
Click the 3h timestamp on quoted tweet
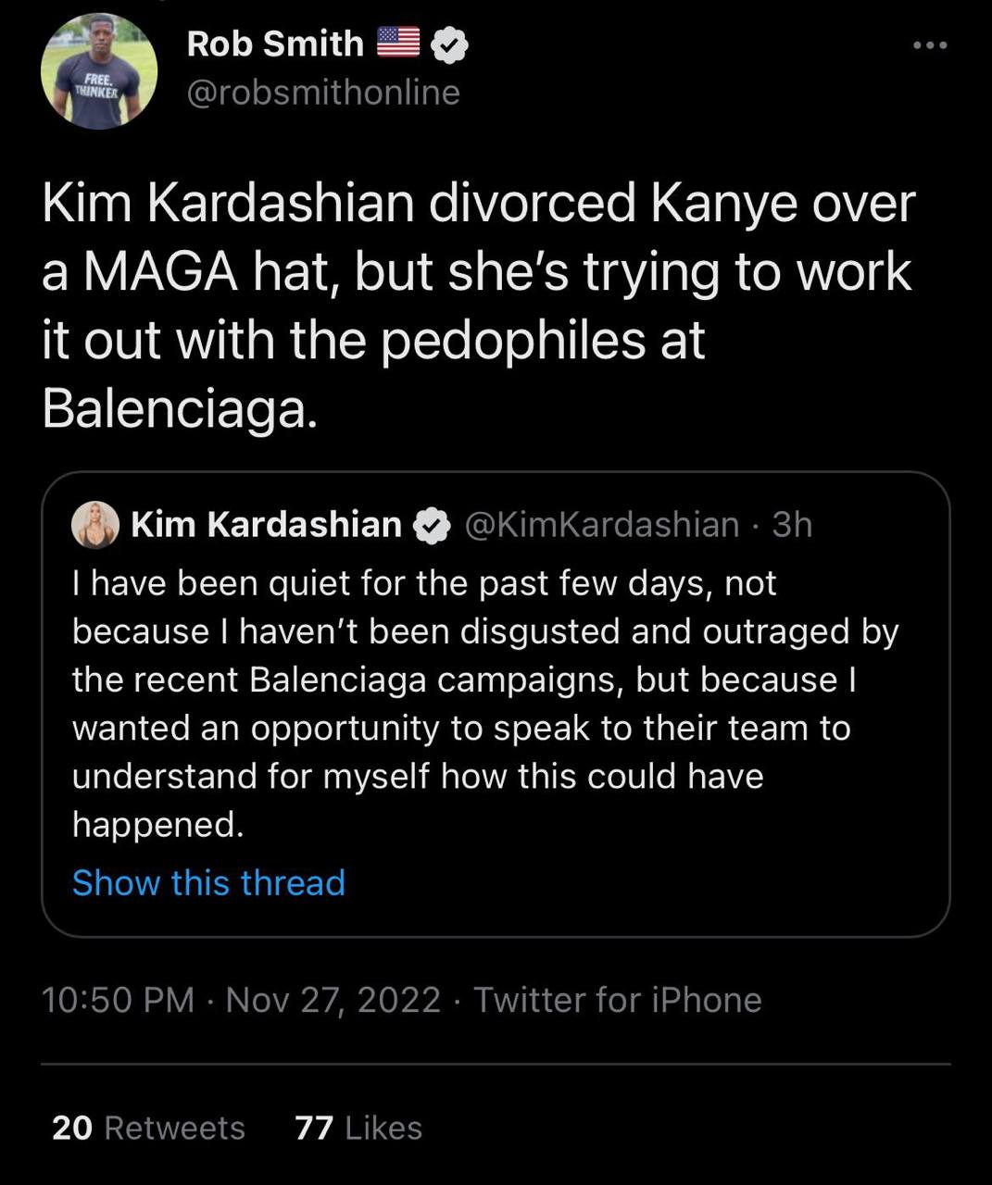(x=792, y=524)
